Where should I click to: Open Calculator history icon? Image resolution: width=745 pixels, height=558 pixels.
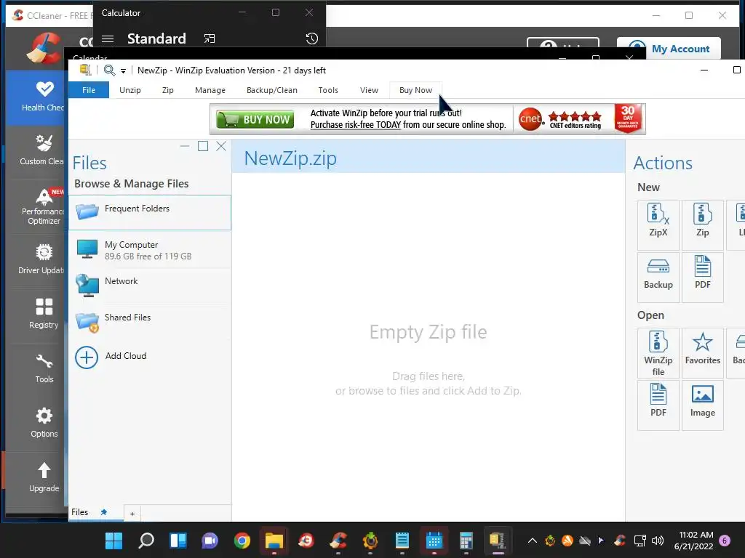pos(311,39)
